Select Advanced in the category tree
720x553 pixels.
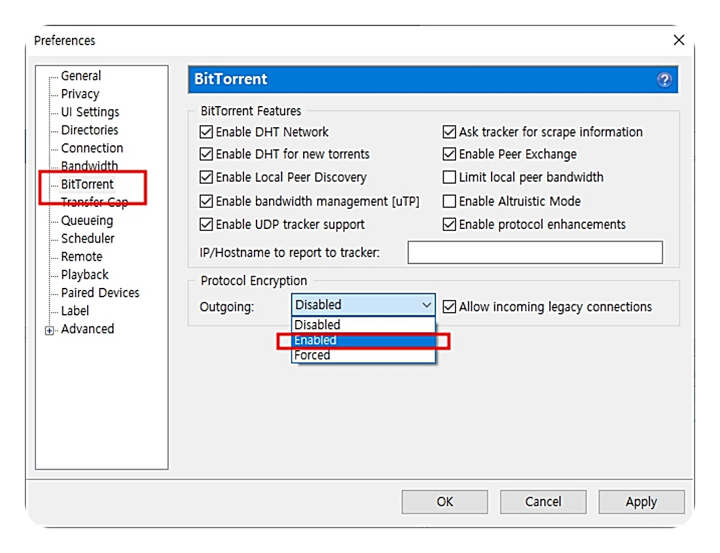[87, 329]
